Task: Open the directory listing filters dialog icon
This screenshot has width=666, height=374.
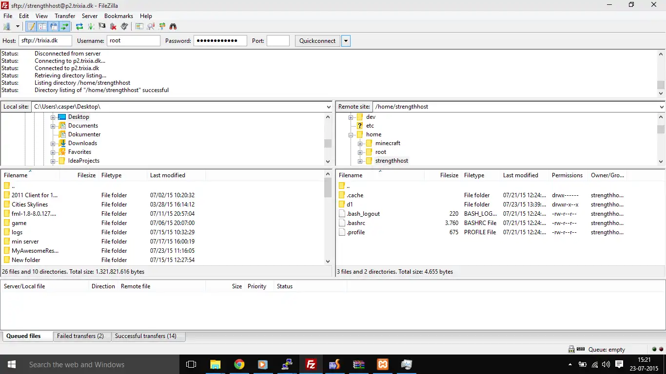Action: (x=139, y=26)
